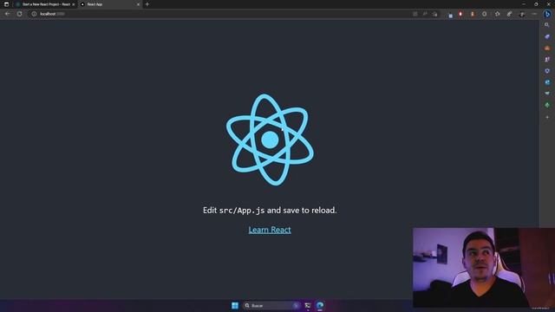Image resolution: width=555 pixels, height=312 pixels.
Task: Switch to the 'Start a New React Project' tab
Action: (45, 4)
